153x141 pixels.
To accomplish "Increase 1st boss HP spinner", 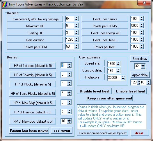I will [x=70, y=64].
